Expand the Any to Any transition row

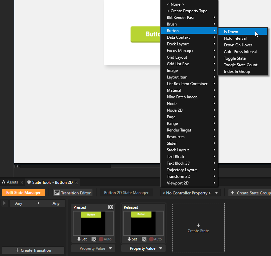coord(4,203)
